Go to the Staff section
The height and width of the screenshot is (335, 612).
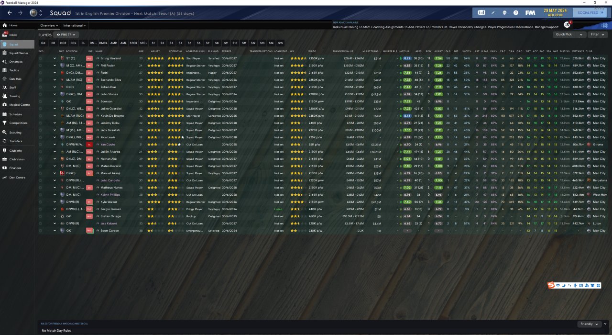pos(17,88)
